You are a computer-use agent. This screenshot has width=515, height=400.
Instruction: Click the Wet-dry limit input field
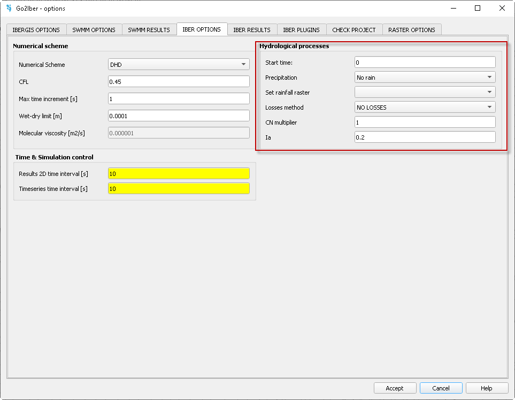[179, 116]
